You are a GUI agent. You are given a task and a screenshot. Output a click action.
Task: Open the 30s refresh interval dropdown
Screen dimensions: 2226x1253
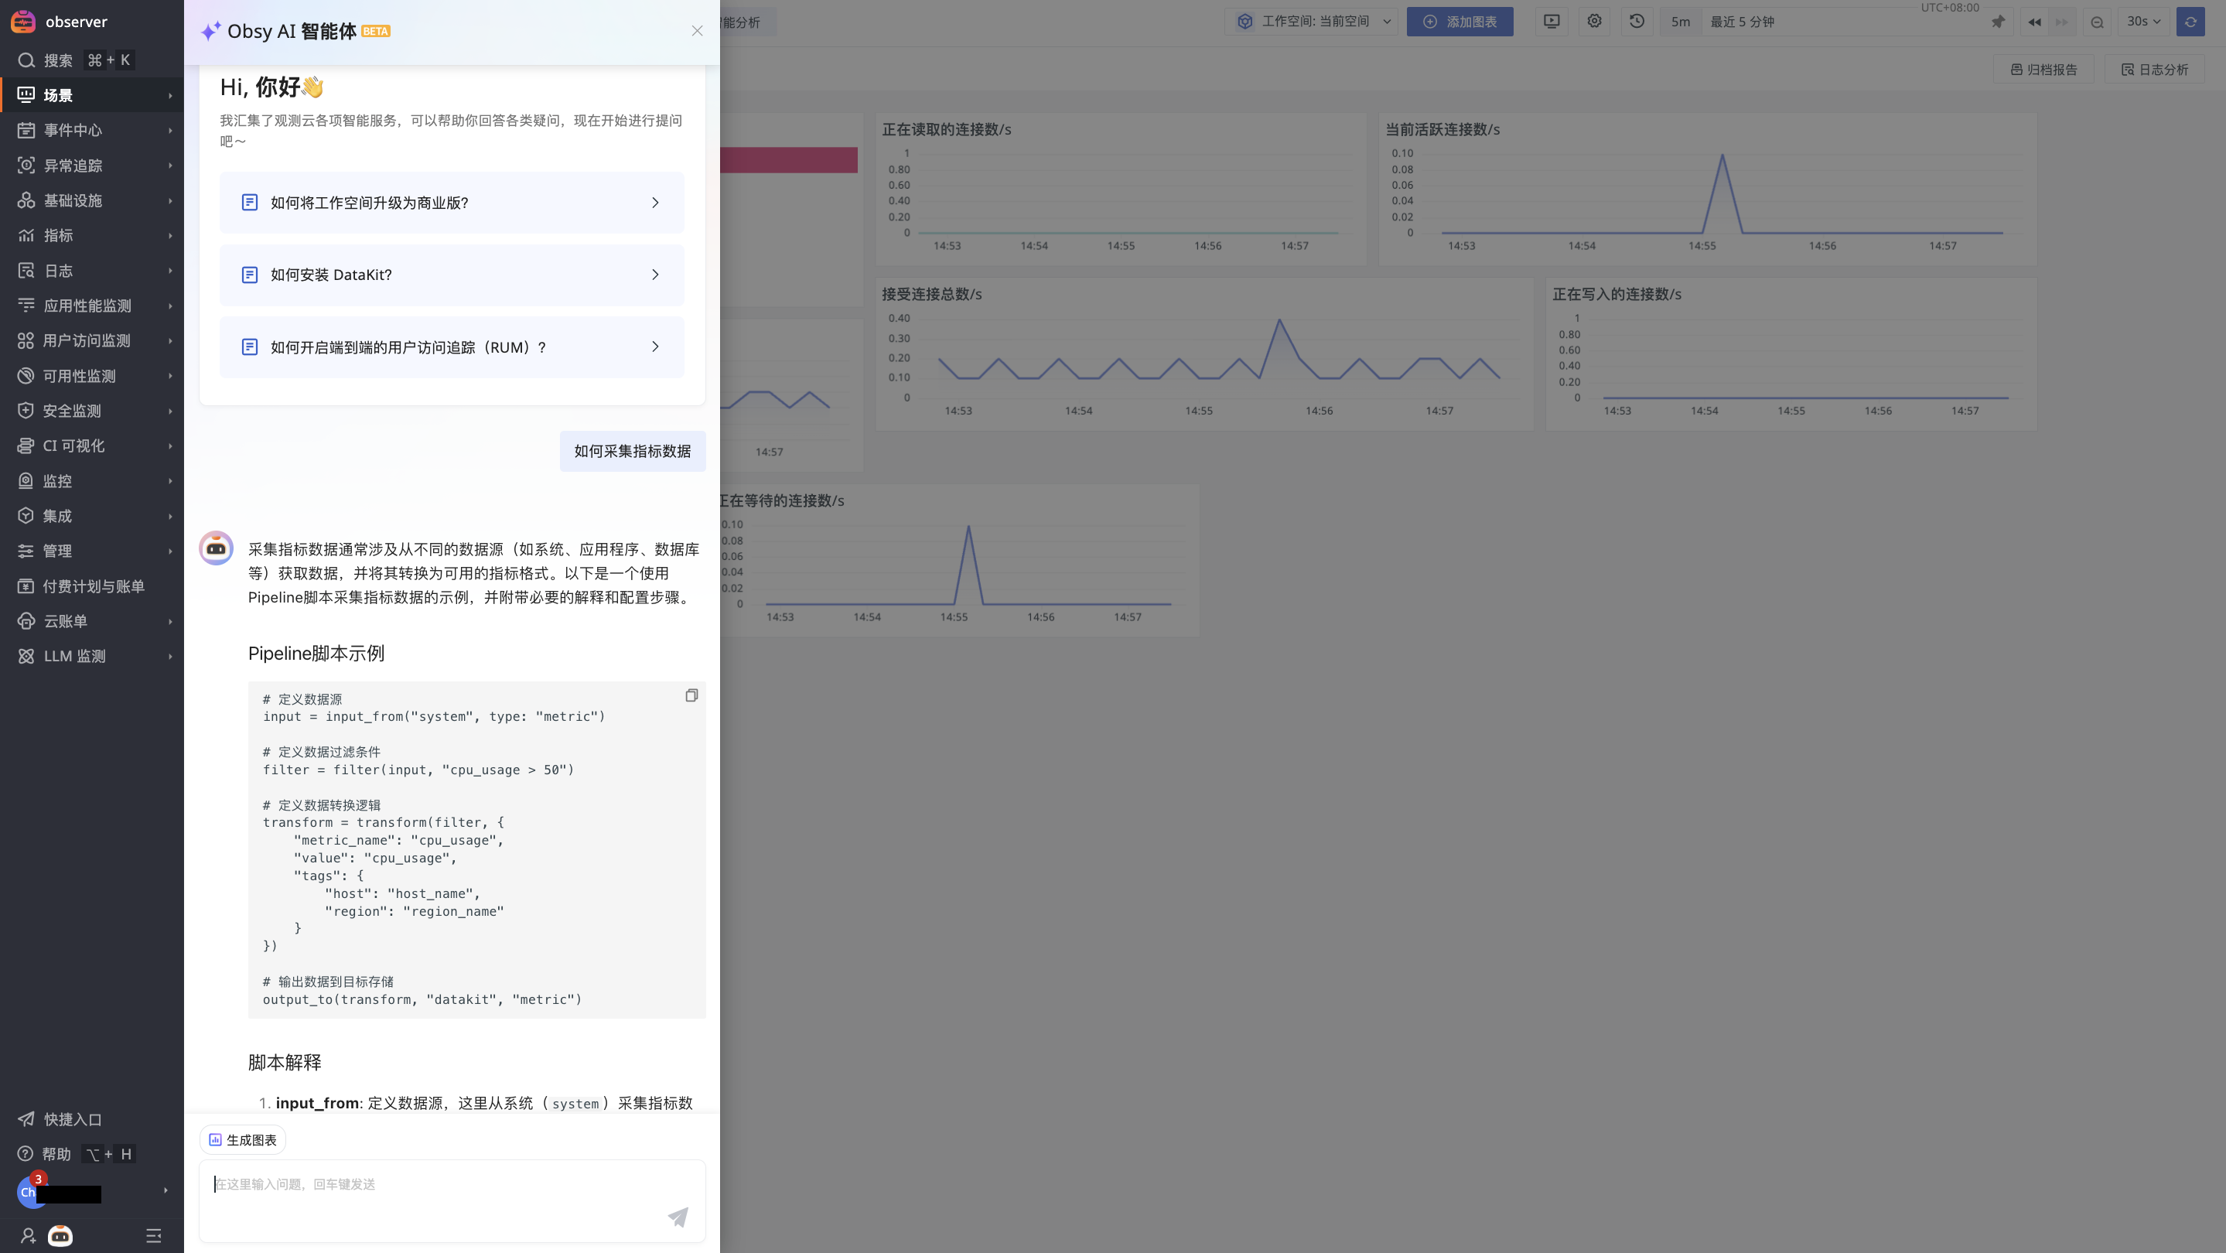coord(2143,22)
